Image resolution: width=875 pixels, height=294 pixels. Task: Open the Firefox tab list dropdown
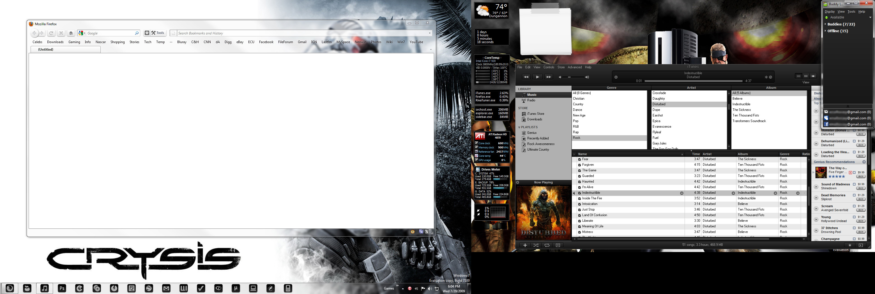coord(431,50)
